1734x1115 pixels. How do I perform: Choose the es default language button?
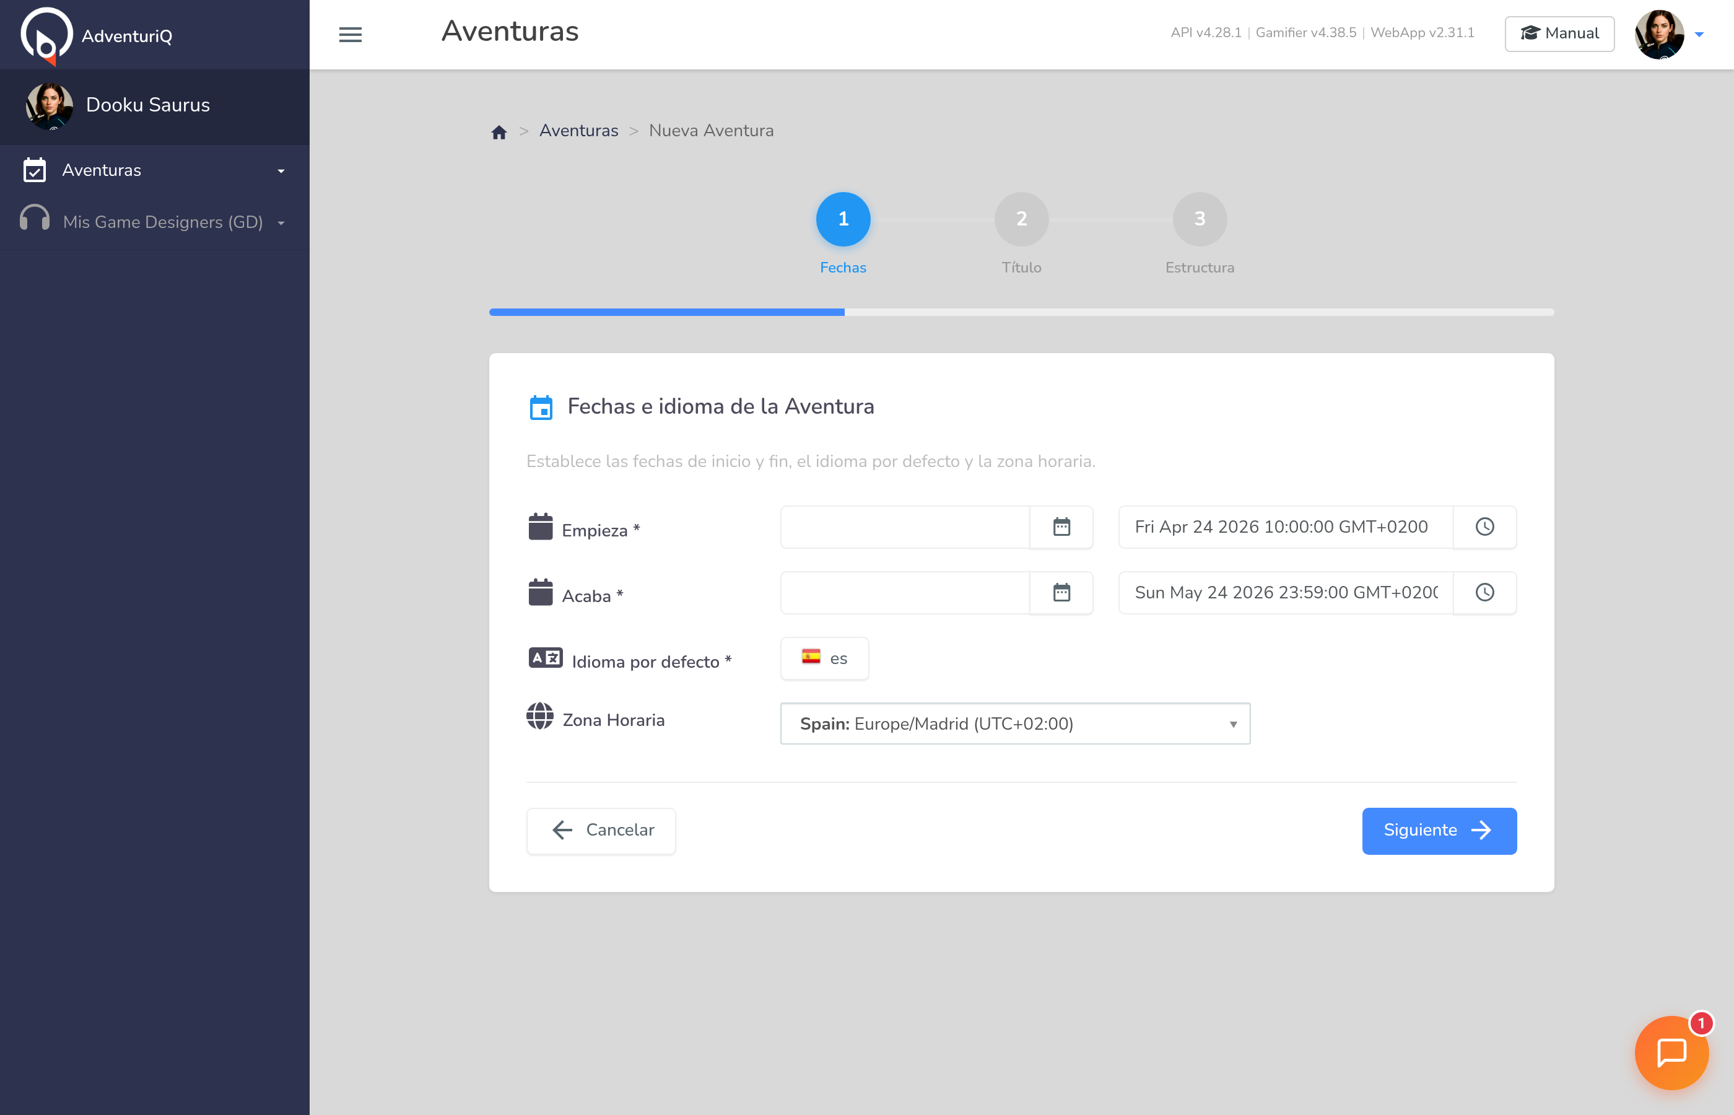pyautogui.click(x=824, y=658)
